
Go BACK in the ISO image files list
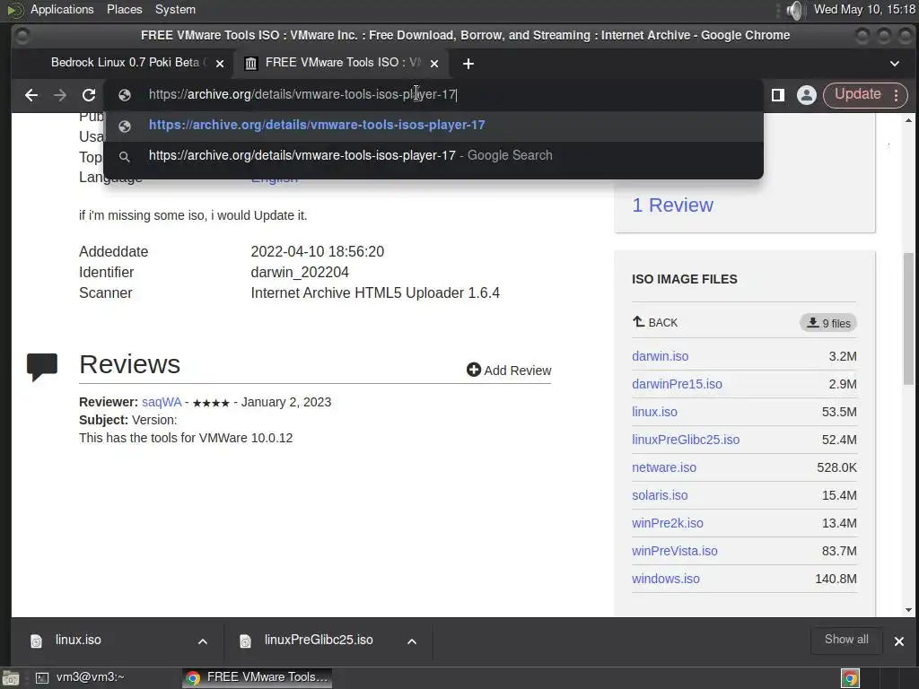(x=654, y=322)
